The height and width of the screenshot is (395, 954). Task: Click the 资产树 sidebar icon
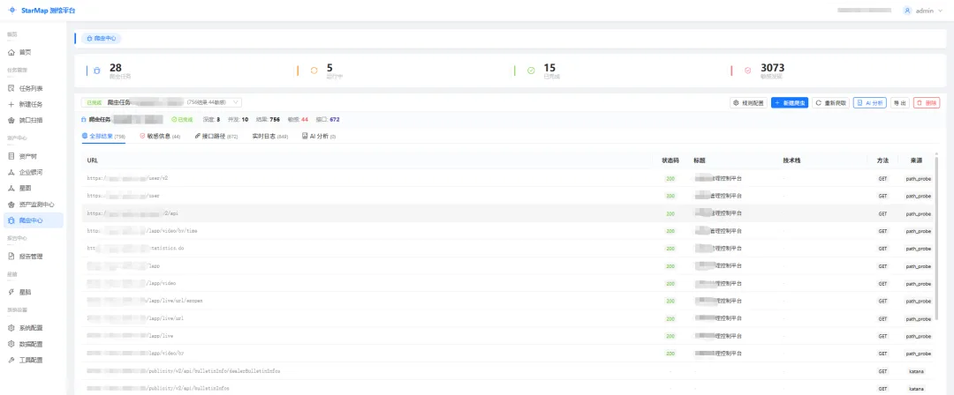pyautogui.click(x=11, y=156)
